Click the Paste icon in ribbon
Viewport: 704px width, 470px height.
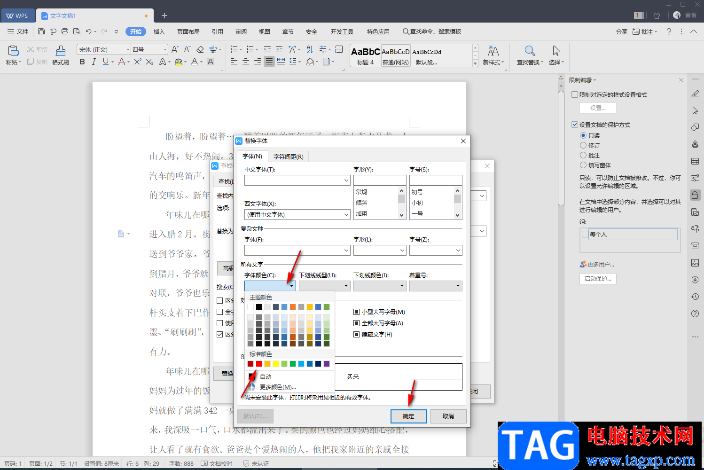(x=13, y=51)
